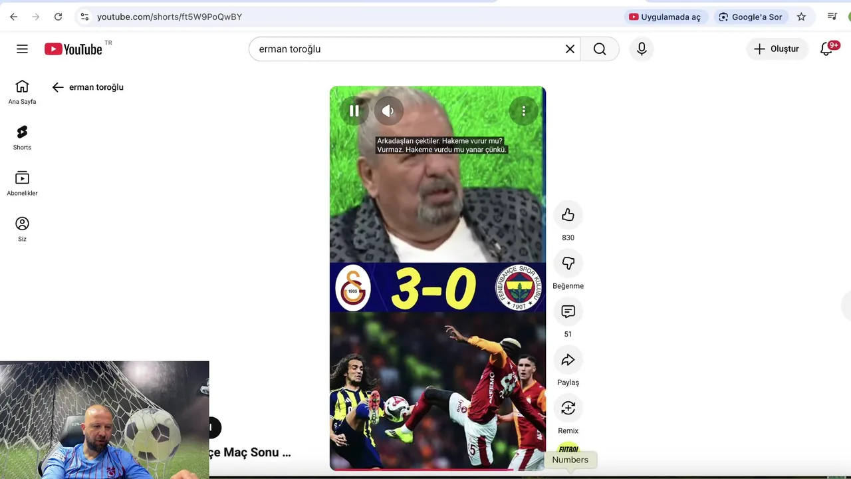The width and height of the screenshot is (851, 479).
Task: Open the channel avatar below Remix
Action: 568,448
